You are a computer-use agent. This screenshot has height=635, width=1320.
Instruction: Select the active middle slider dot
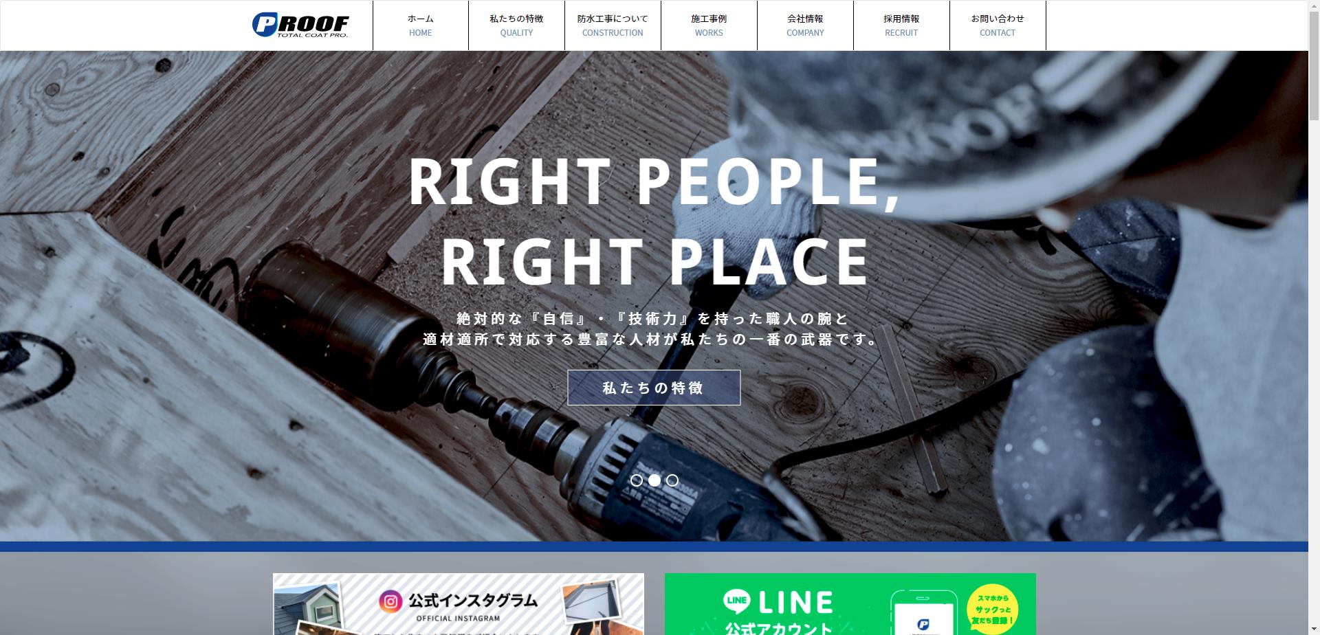pyautogui.click(x=654, y=480)
